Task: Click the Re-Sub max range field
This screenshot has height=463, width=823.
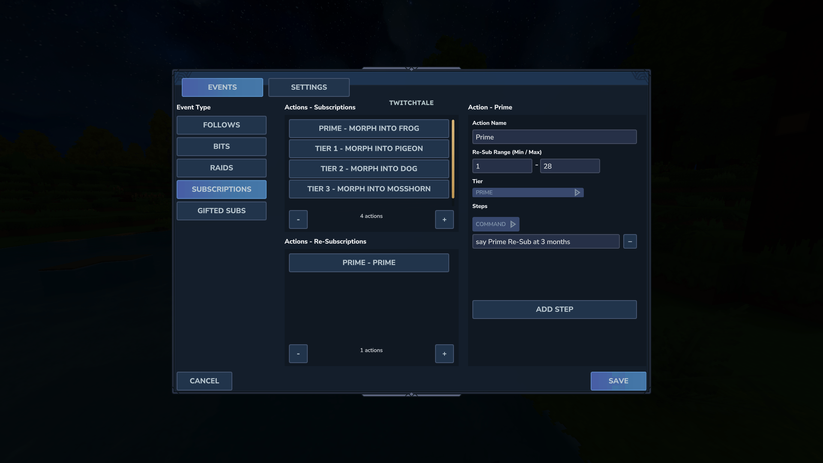Action: pos(570,166)
